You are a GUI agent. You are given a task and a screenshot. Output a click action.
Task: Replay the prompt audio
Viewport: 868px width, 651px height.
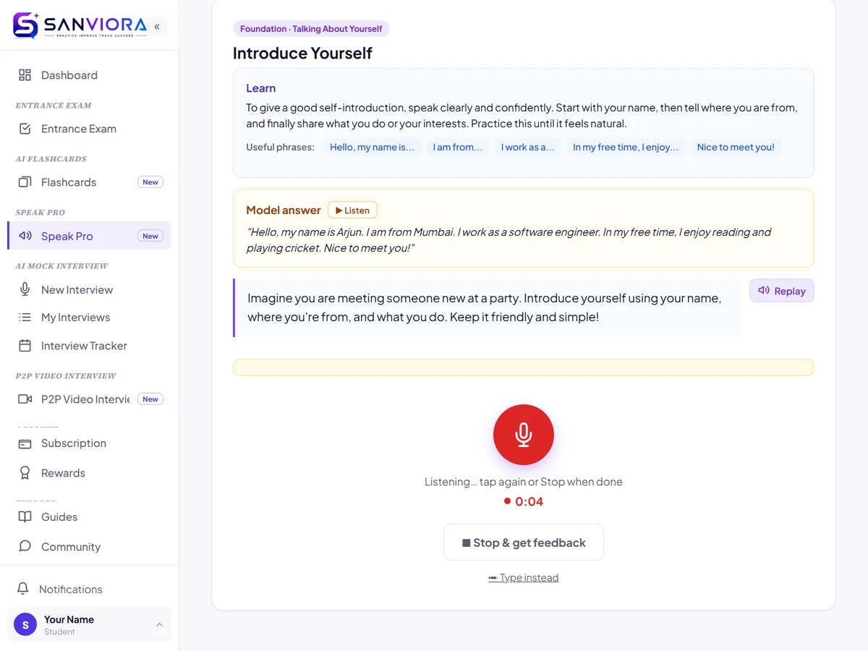pos(782,291)
